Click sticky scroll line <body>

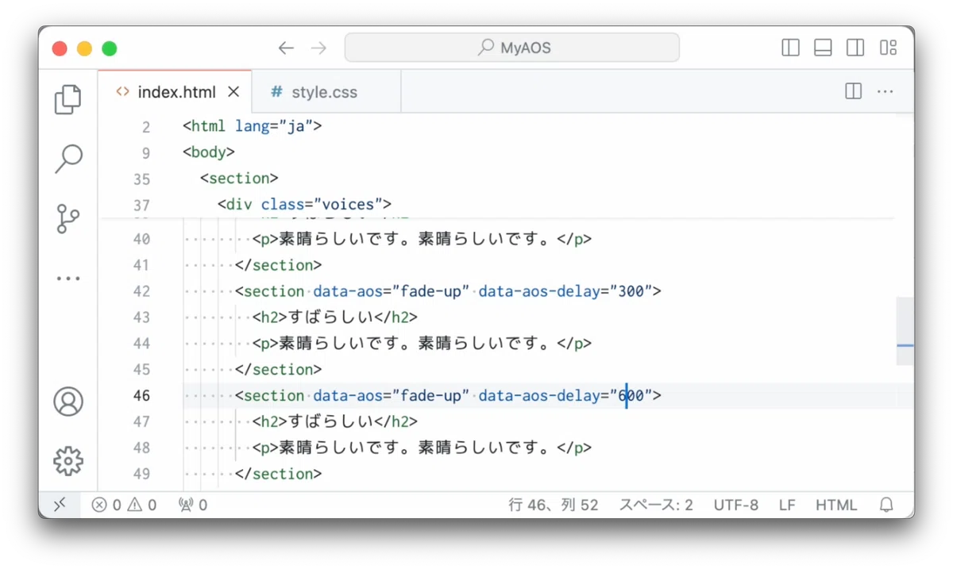pos(209,152)
